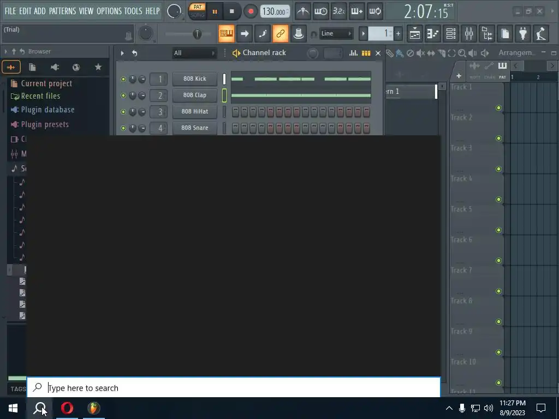Screen dimensions: 559x419
Task: Open the project file copy icon
Action: [x=505, y=33]
